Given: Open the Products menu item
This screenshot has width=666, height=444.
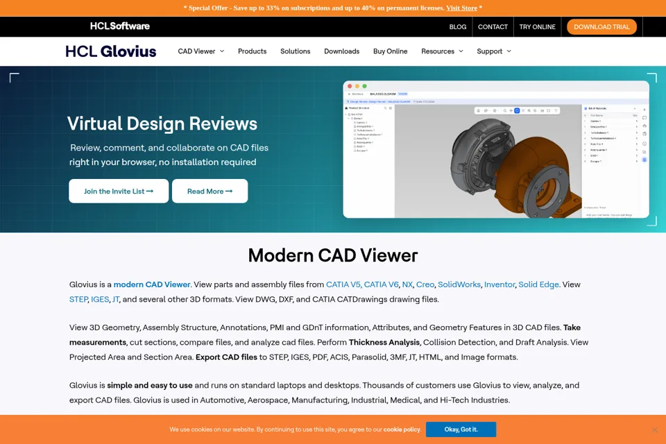Looking at the screenshot, I should click(253, 51).
